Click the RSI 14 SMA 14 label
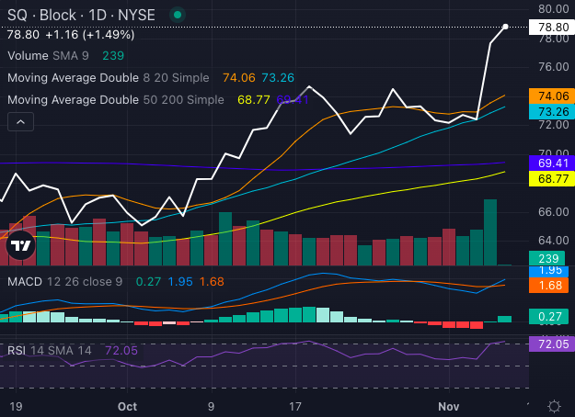 [x=52, y=351]
